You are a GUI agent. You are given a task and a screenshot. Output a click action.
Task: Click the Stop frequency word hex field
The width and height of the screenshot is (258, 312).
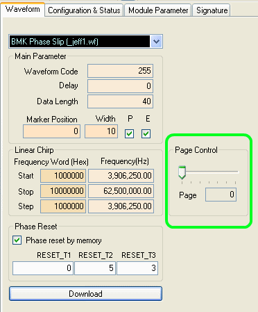[63, 191]
